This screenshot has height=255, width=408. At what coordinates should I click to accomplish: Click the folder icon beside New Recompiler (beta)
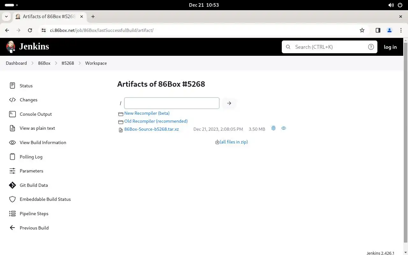coord(120,114)
